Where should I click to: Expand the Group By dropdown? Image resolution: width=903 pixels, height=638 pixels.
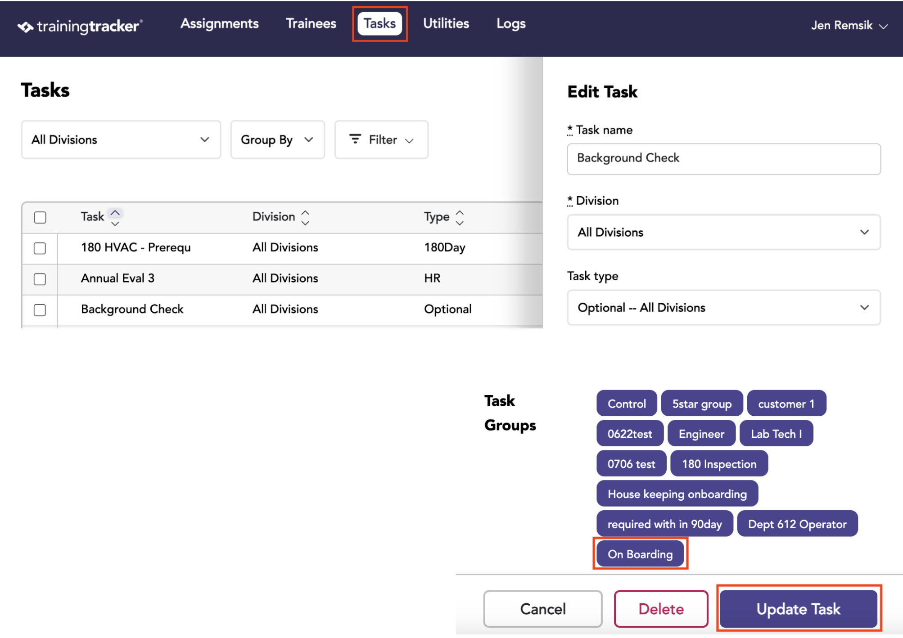pos(277,139)
